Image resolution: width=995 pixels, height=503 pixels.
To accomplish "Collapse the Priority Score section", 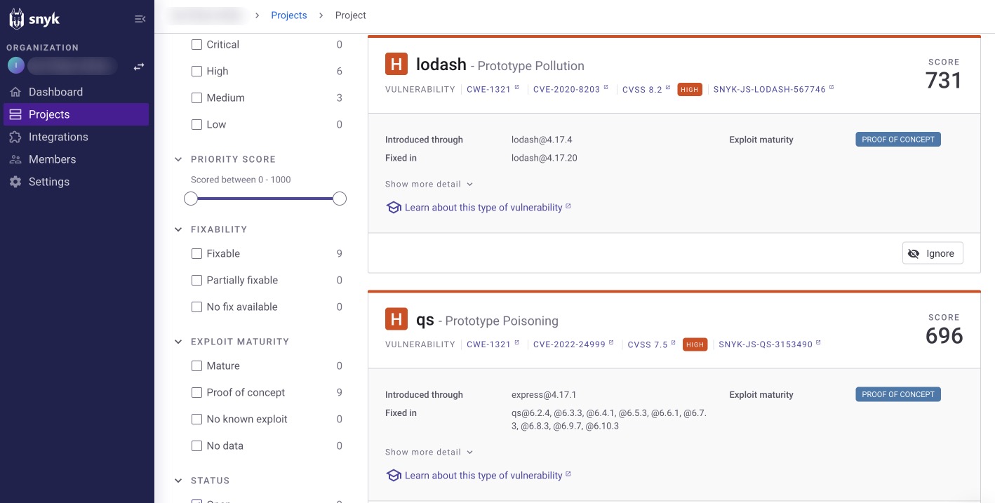I will click(x=178, y=159).
